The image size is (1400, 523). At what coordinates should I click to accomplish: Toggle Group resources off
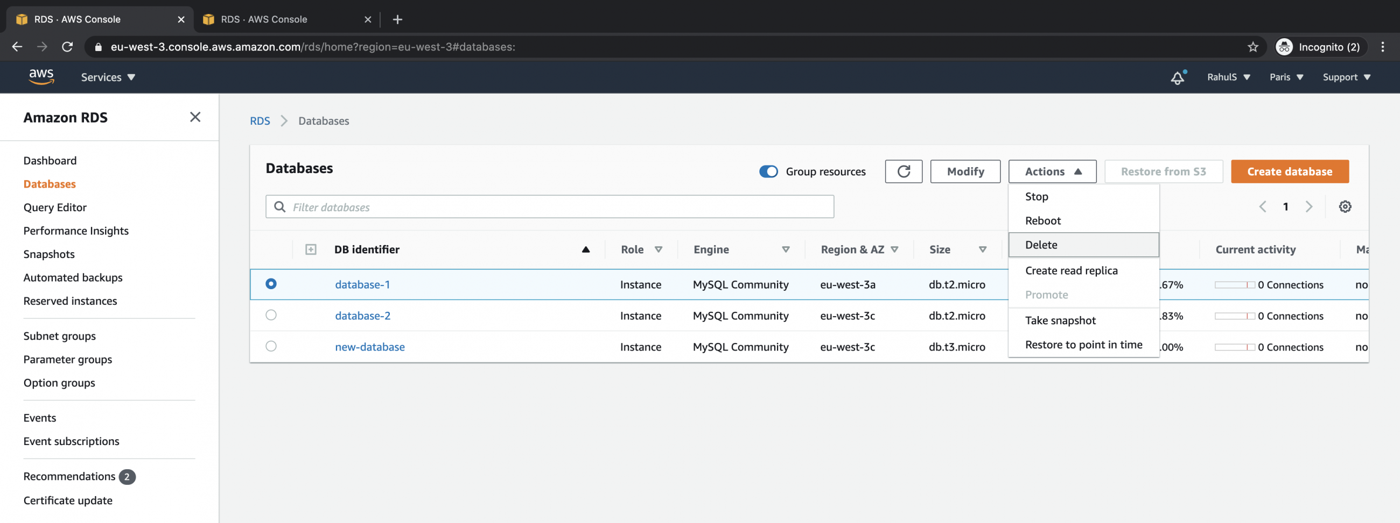click(768, 171)
